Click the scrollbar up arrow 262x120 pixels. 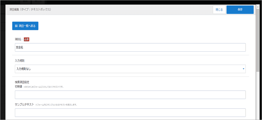click(x=257, y=6)
